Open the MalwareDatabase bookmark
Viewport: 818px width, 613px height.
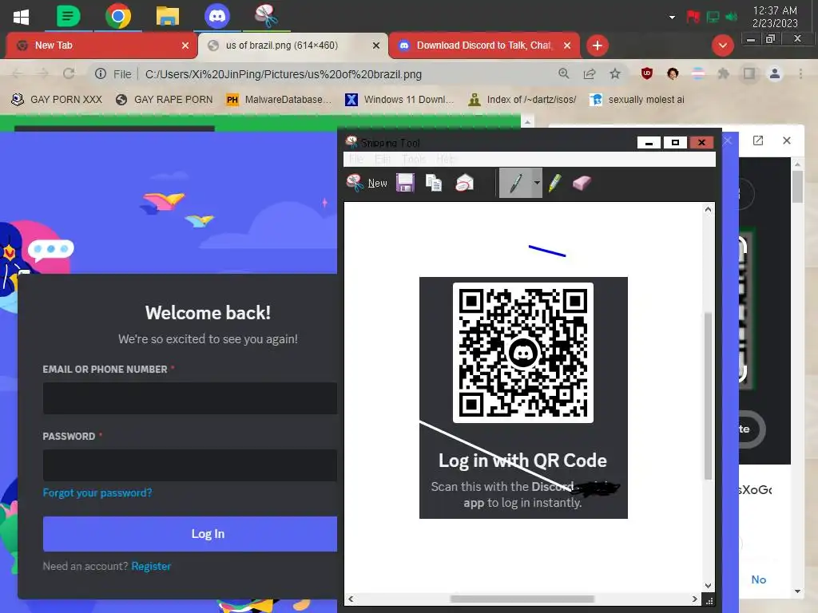[x=279, y=100]
